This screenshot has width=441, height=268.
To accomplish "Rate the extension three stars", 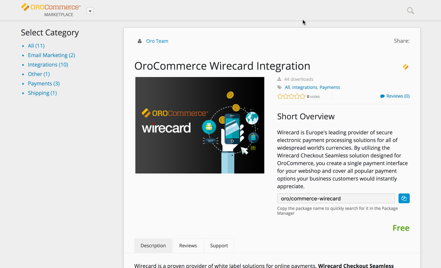I will [291, 96].
